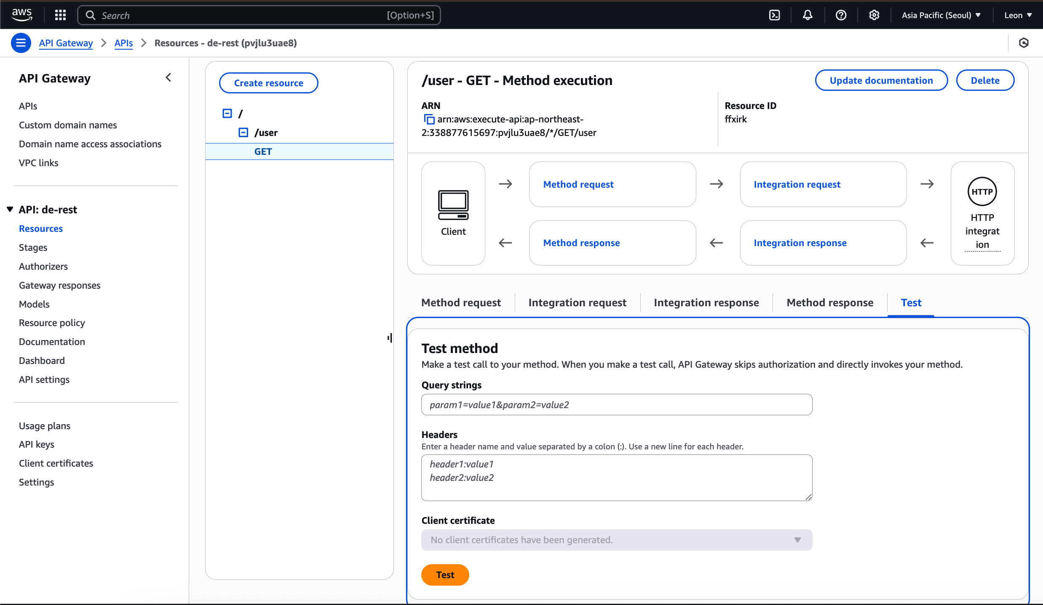Image resolution: width=1043 pixels, height=605 pixels.
Task: Open the notifications bell
Action: point(807,15)
